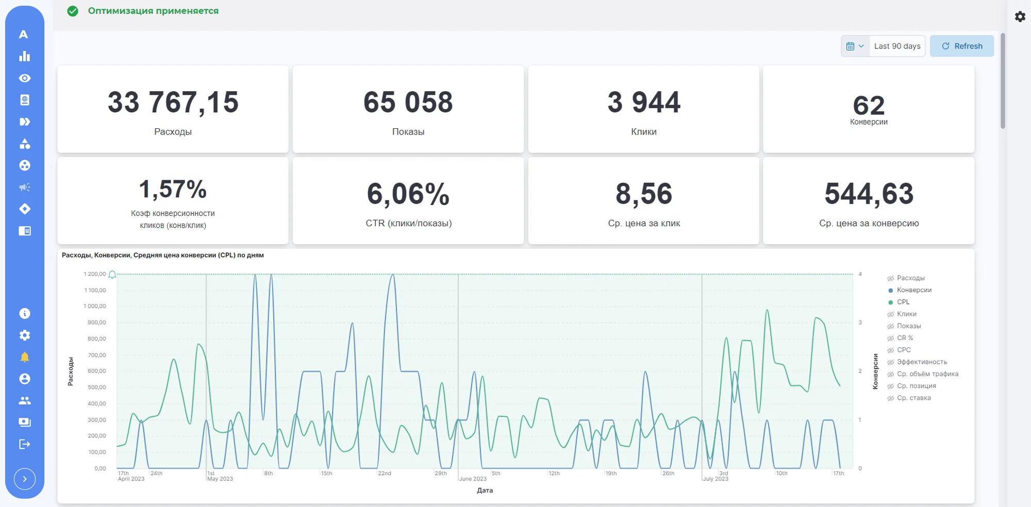Click the vertical page scrollbar
Image resolution: width=1031 pixels, height=507 pixels.
(1003, 81)
